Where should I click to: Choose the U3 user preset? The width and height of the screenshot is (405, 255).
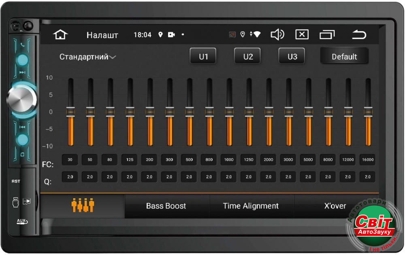click(292, 57)
